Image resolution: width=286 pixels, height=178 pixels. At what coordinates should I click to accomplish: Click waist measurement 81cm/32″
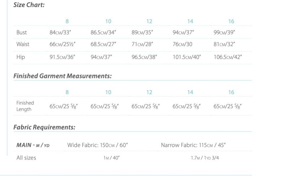(226, 45)
